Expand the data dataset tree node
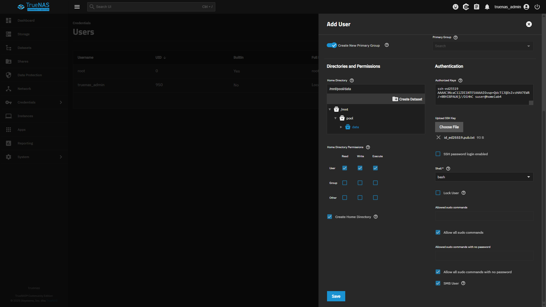 point(341,127)
